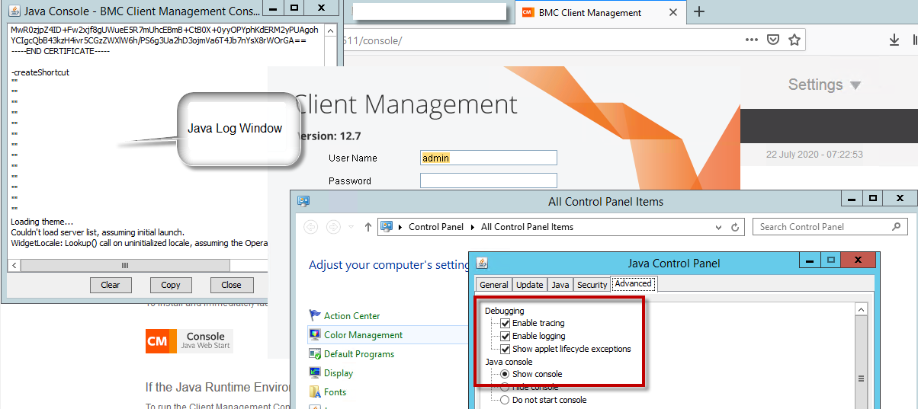Click Fonts link
Image resolution: width=918 pixels, height=409 pixels.
click(335, 392)
